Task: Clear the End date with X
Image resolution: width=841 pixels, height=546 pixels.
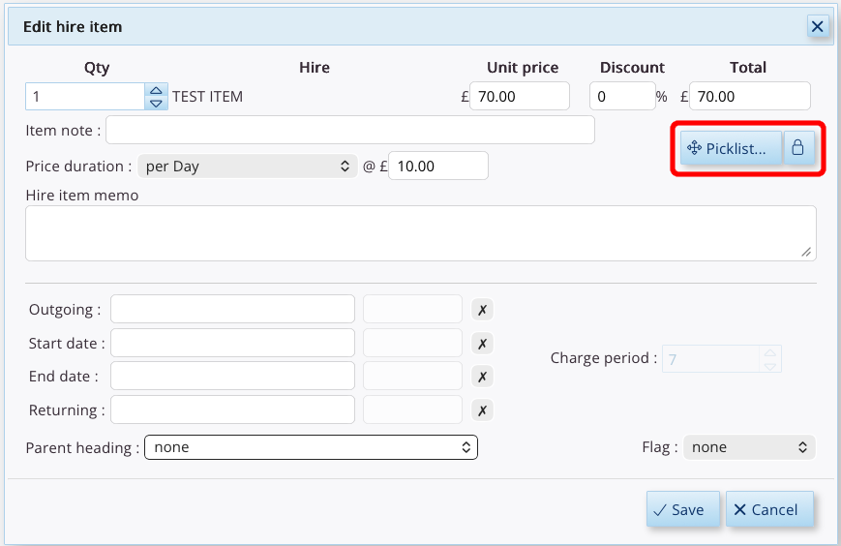Action: [482, 377]
